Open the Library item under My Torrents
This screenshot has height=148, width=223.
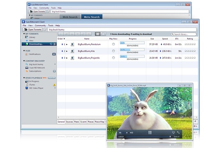coord(32,37)
